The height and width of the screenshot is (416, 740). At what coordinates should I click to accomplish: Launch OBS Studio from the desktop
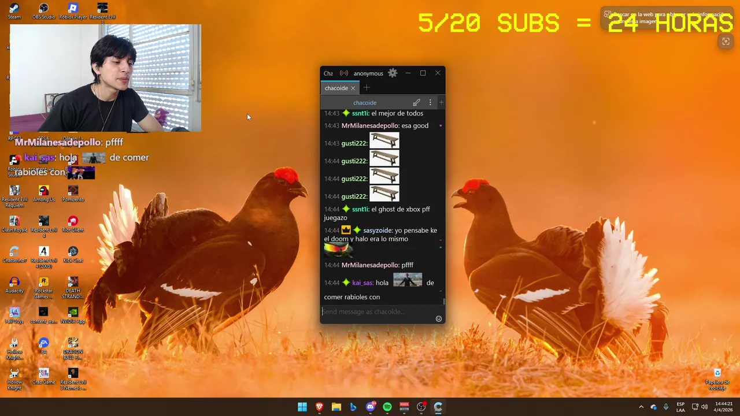(x=43, y=11)
